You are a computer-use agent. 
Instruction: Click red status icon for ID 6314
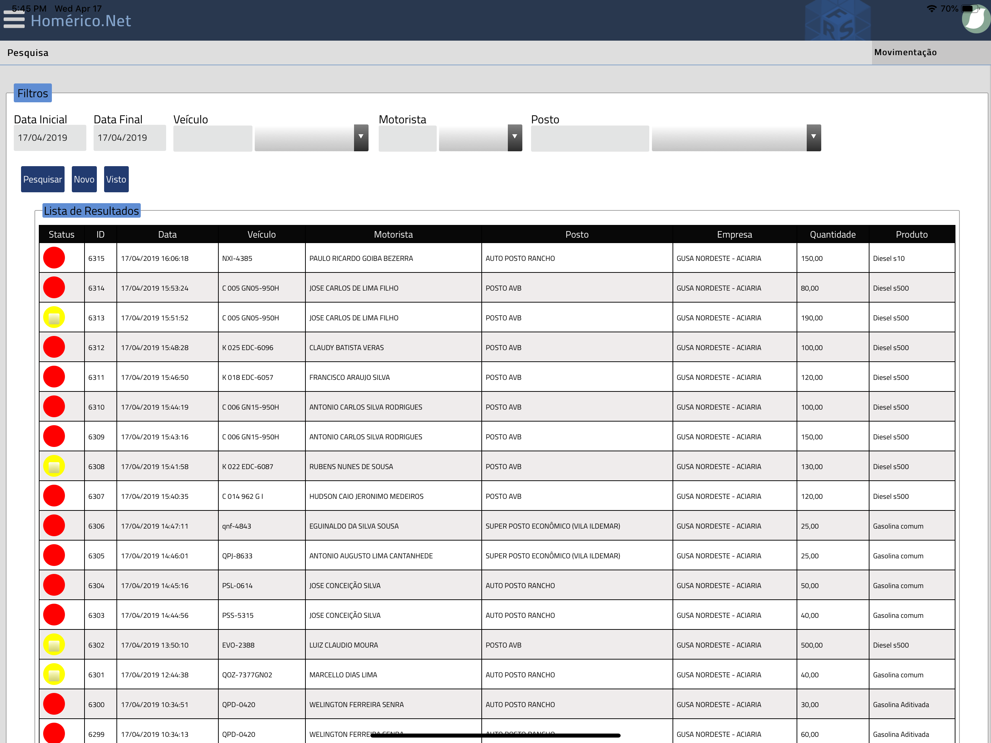54,288
